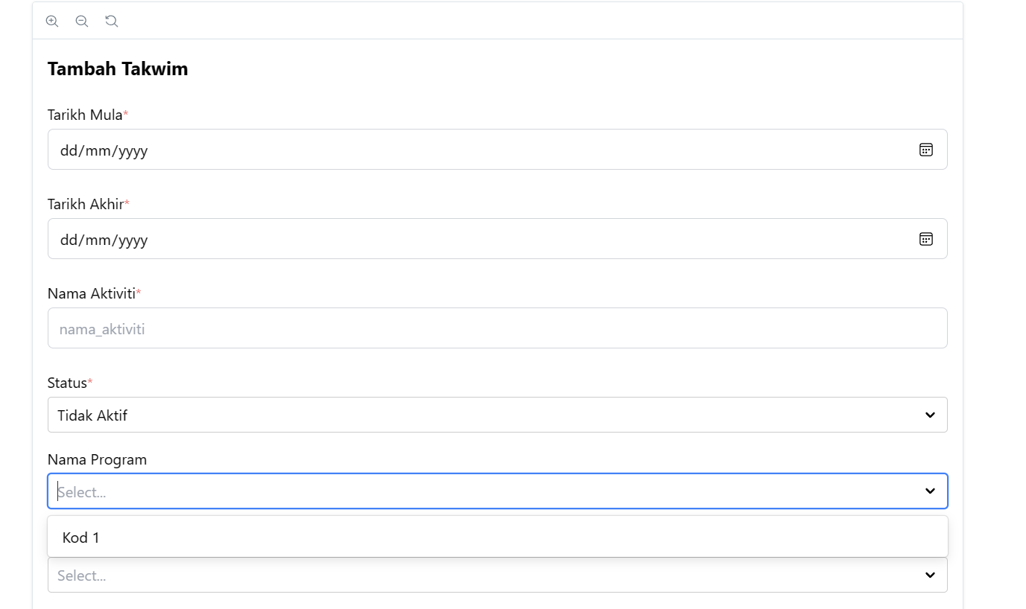The width and height of the screenshot is (1026, 609).
Task: Choose the Kod 1 option
Action: (x=81, y=538)
